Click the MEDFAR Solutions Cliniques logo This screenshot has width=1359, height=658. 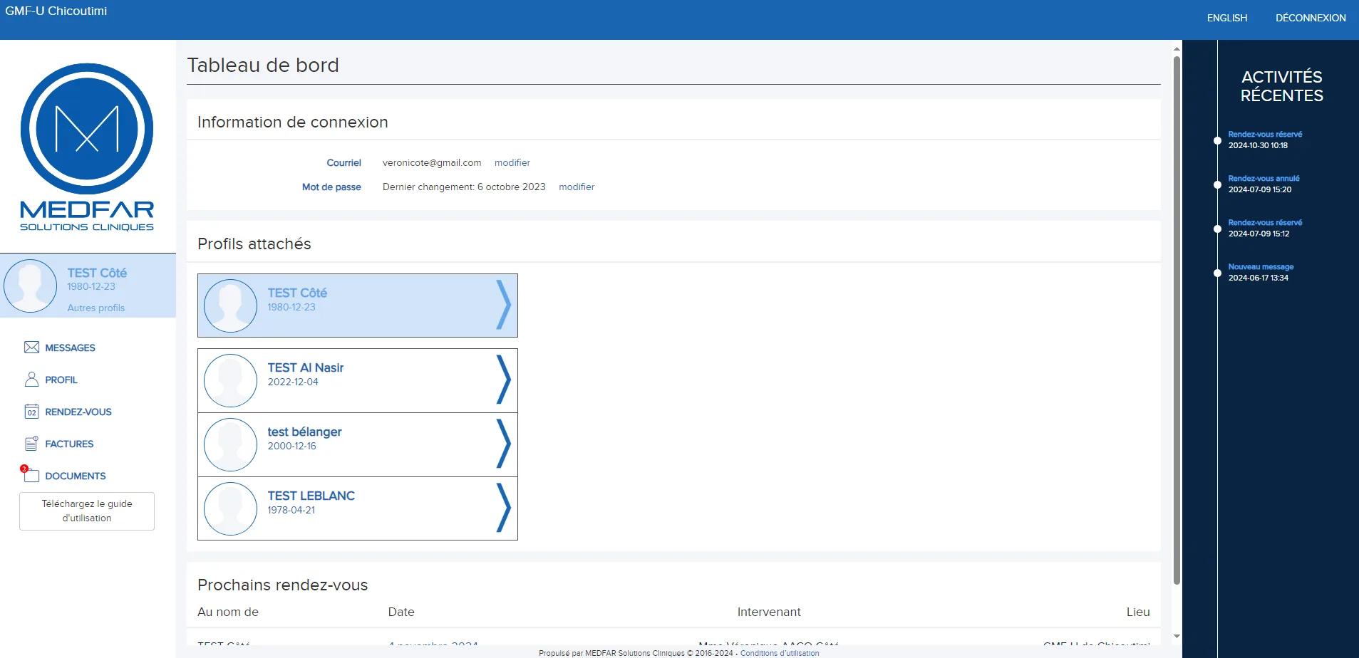point(87,147)
